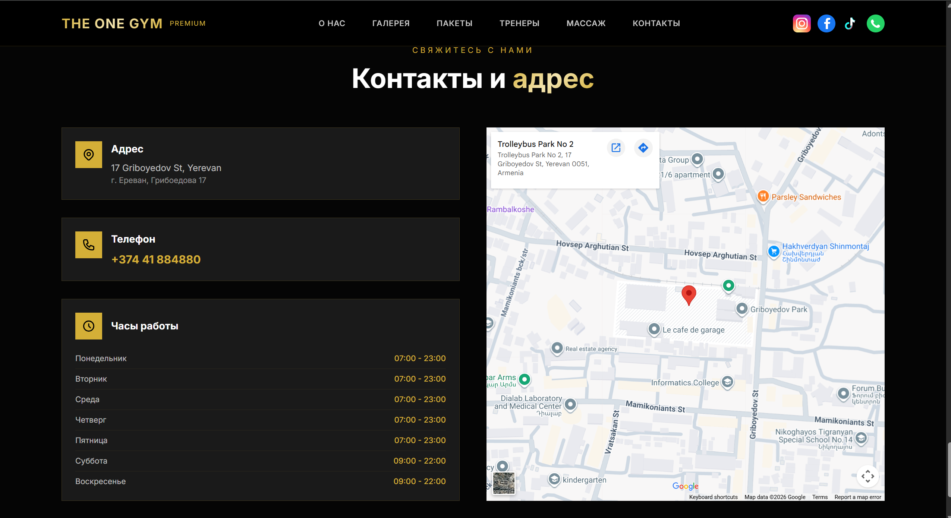
Task: Click the clock icon beside Часы работы
Action: tap(88, 326)
